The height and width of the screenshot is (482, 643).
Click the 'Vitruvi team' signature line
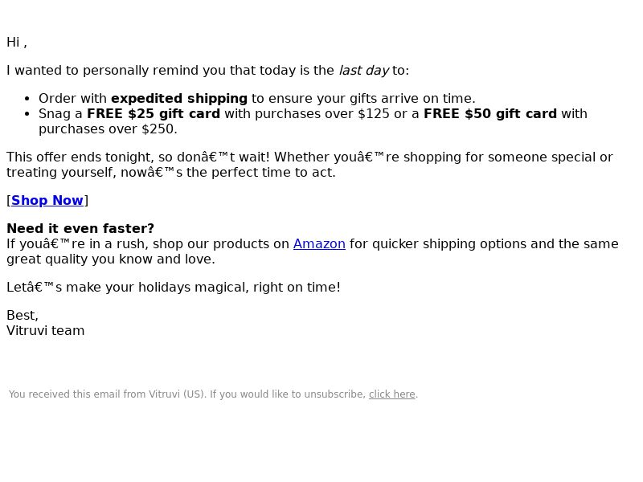pos(46,331)
